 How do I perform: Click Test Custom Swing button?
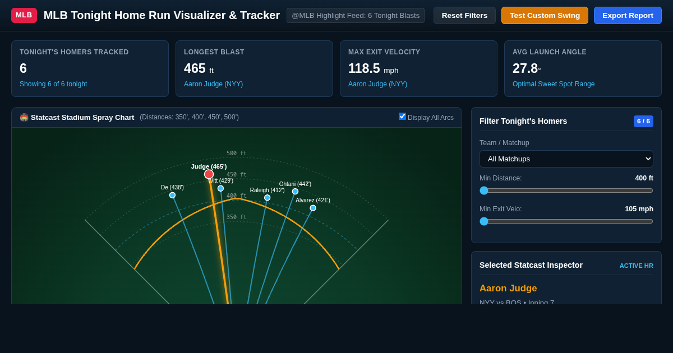(x=545, y=16)
